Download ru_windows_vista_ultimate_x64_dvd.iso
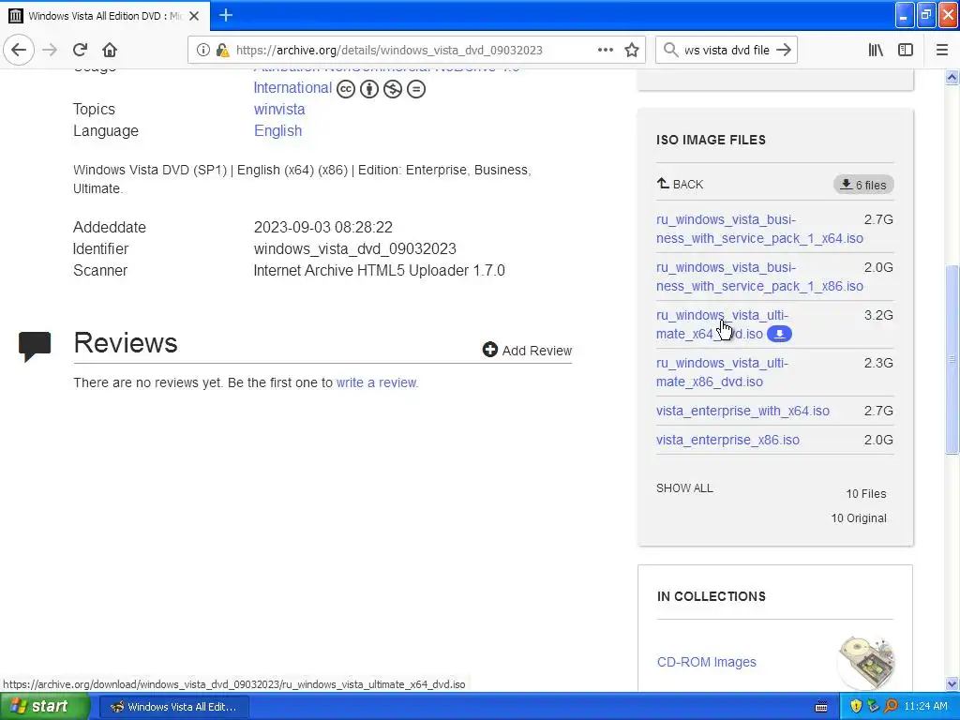The height and width of the screenshot is (720, 960). click(723, 324)
